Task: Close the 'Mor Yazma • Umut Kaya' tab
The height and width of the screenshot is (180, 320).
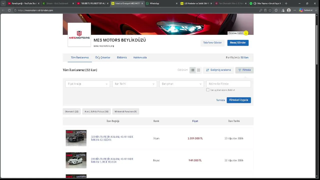Action: pyautogui.click(x=280, y=3)
